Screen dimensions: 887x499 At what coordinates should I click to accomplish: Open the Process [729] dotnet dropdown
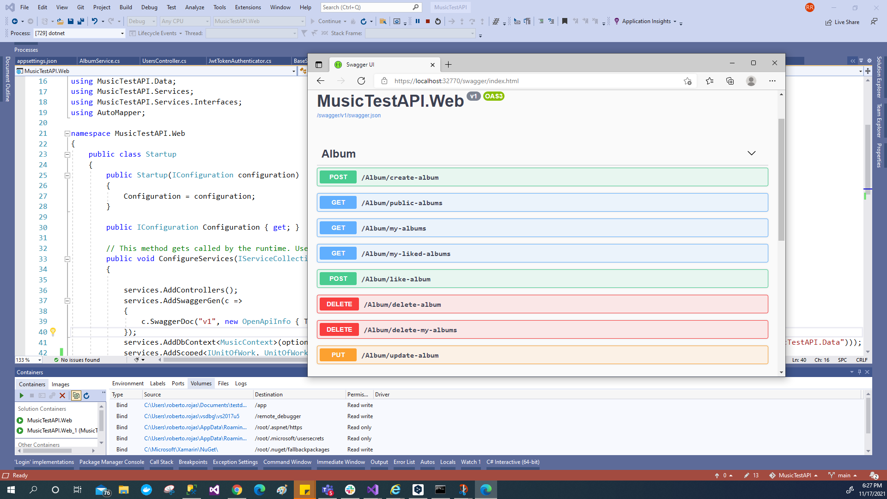click(79, 33)
